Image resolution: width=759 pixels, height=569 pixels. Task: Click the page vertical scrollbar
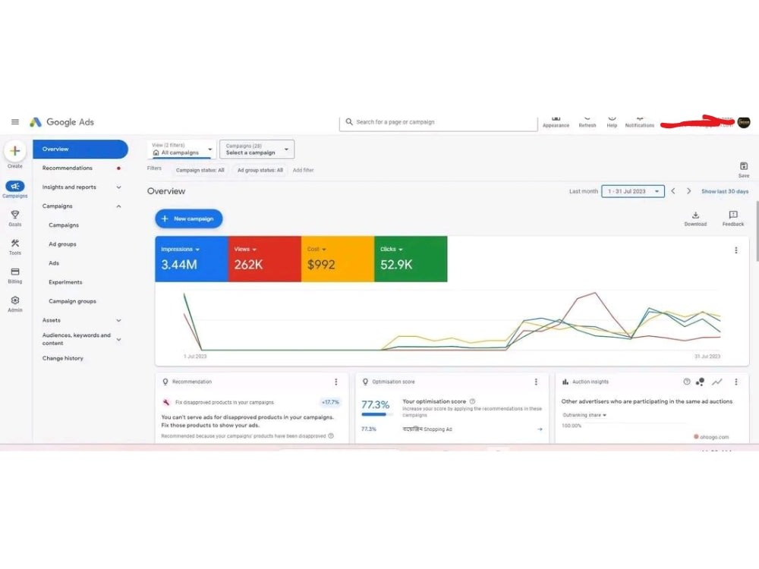click(x=757, y=231)
